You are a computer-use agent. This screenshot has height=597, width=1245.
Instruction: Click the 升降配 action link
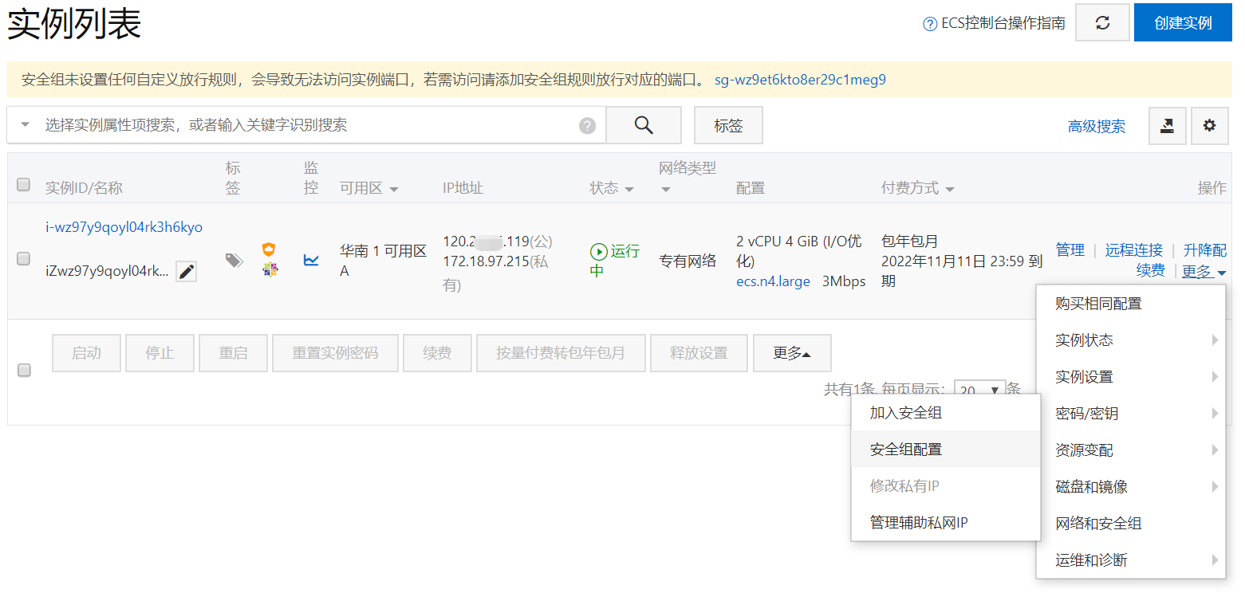pyautogui.click(x=1205, y=250)
